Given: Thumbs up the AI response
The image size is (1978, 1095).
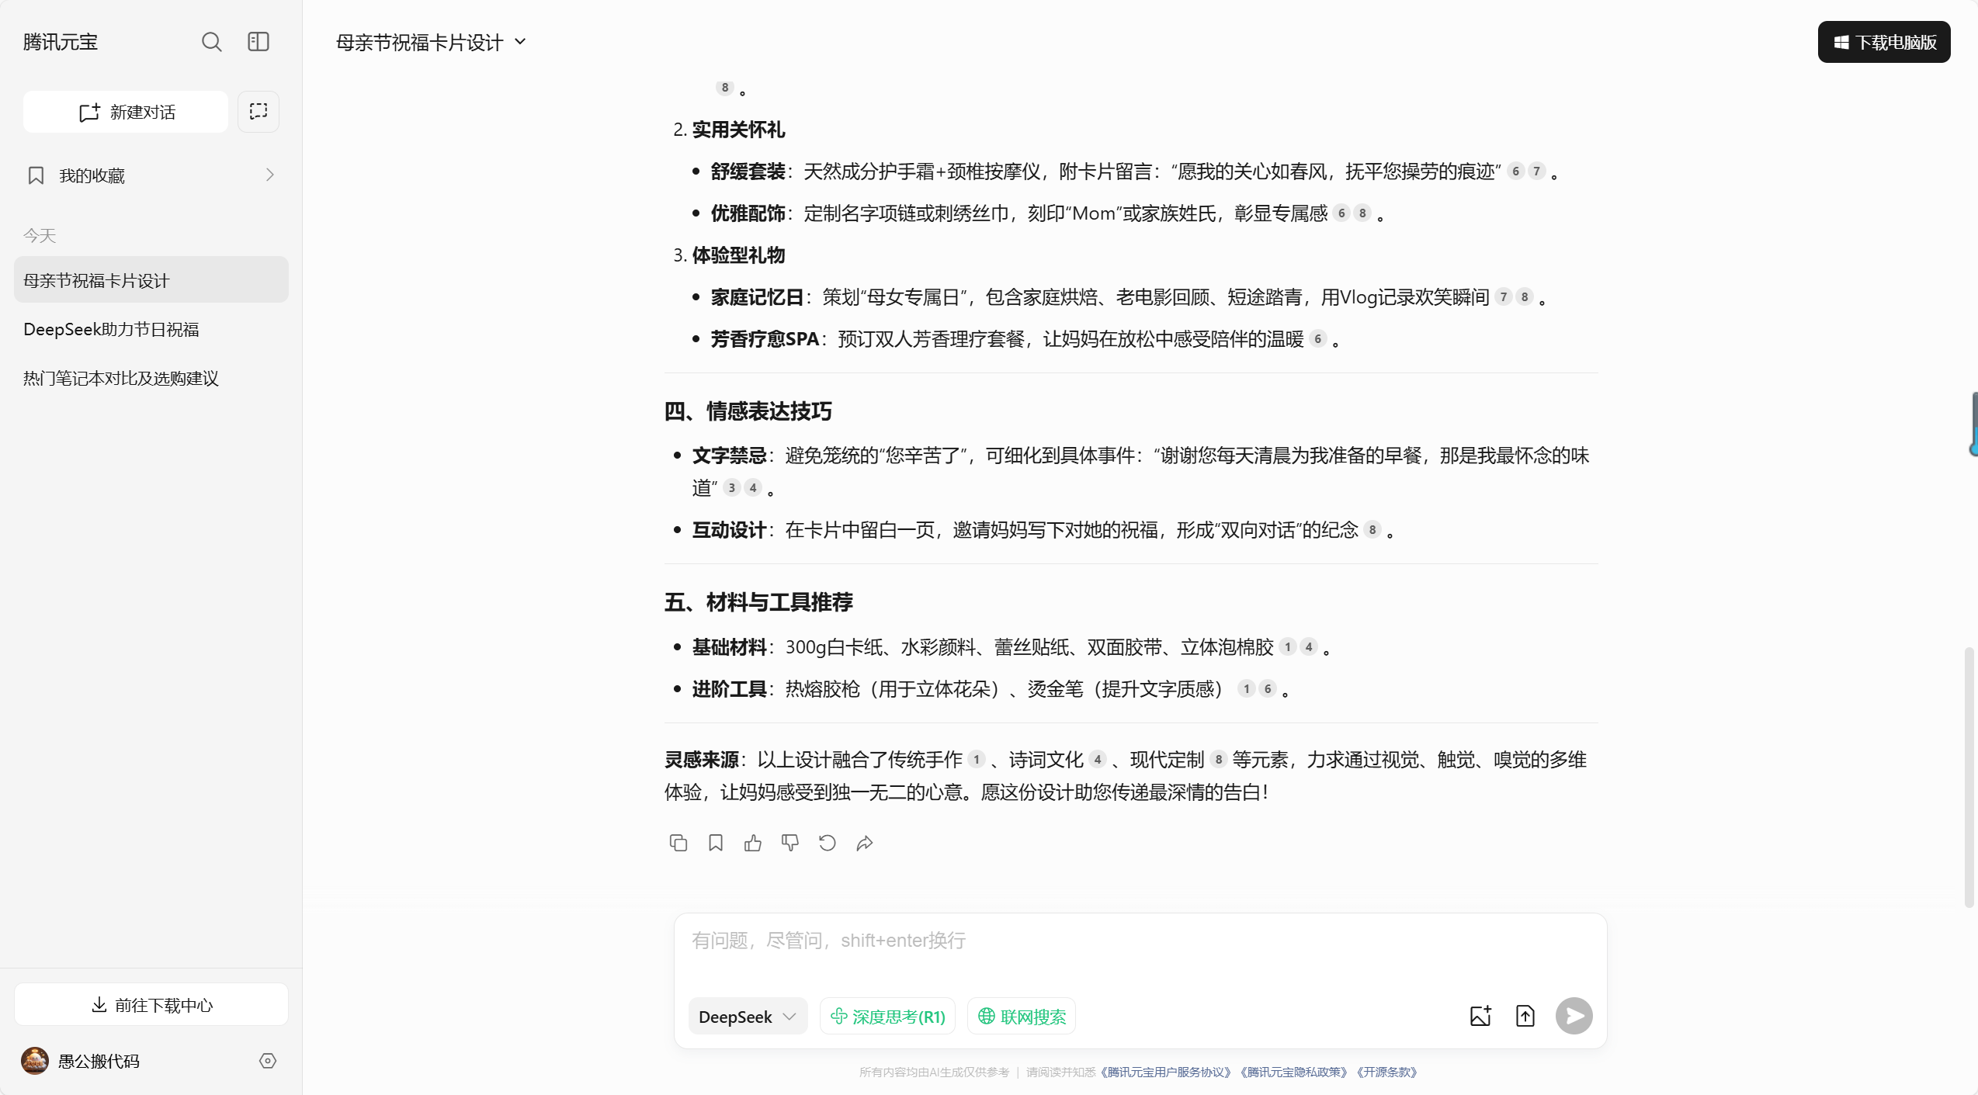Looking at the screenshot, I should coord(752,843).
